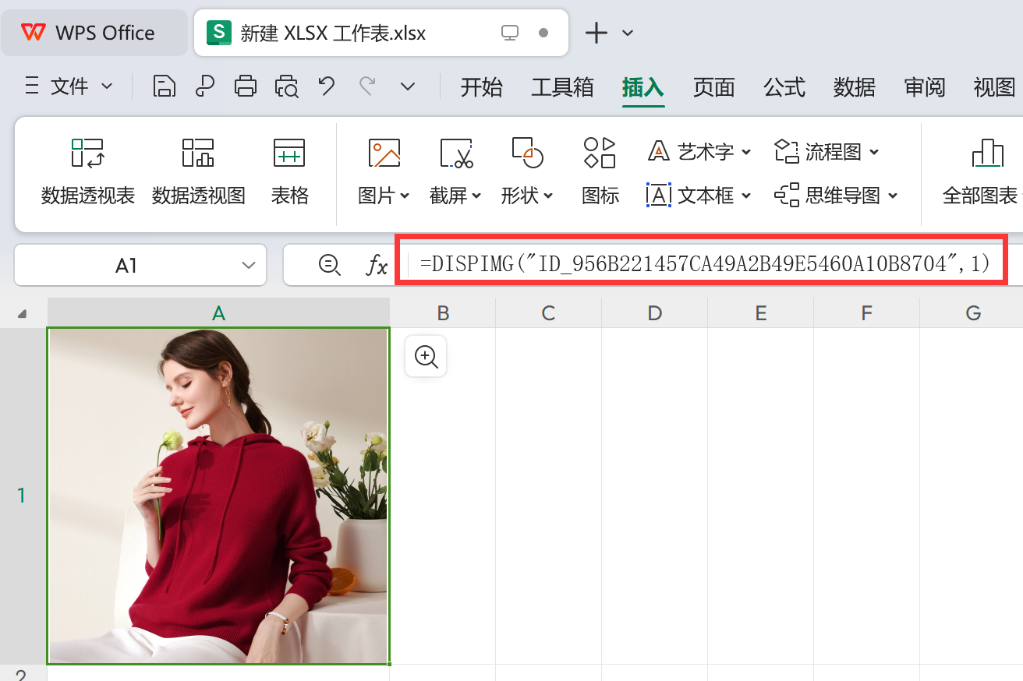The height and width of the screenshot is (681, 1023).
Task: Click the zoom magnifier in formula bar
Action: coord(330,266)
